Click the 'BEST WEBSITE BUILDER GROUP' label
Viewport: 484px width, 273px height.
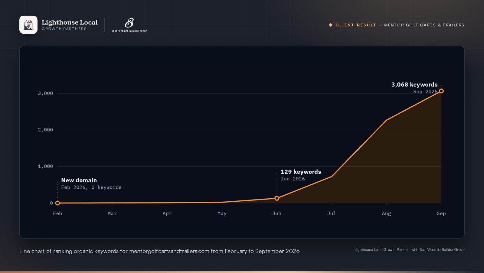[x=129, y=31]
